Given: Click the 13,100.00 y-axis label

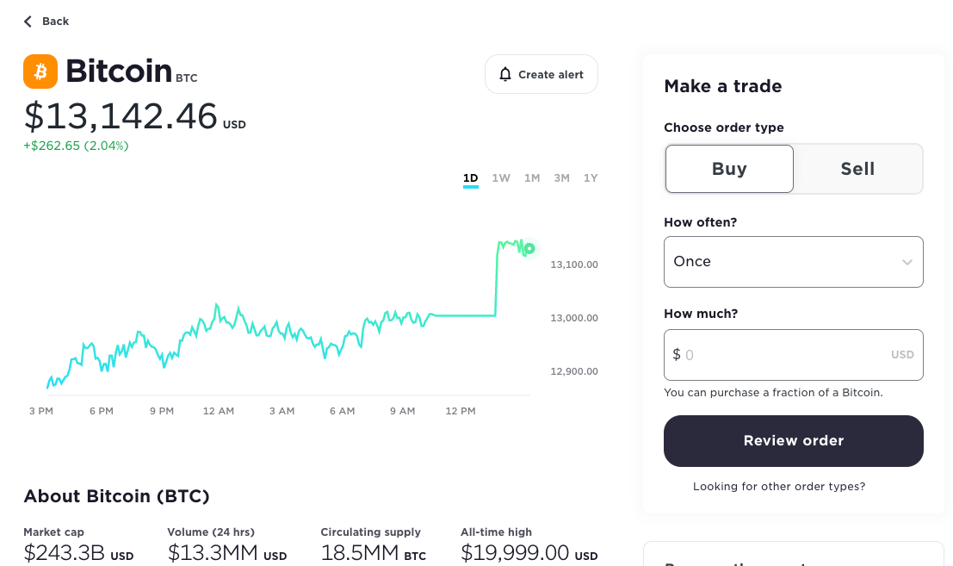Looking at the screenshot, I should click(573, 264).
